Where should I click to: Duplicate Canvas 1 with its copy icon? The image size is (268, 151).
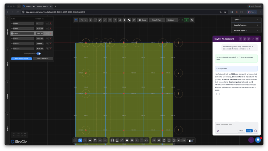pos(47,23)
